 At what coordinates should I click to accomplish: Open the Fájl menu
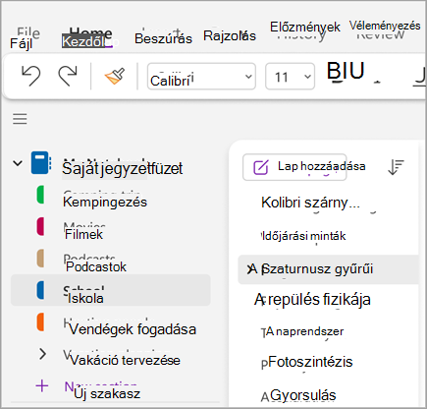pyautogui.click(x=22, y=43)
